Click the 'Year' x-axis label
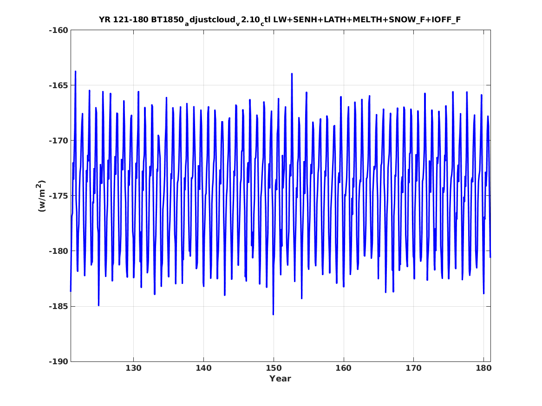Screen dimensions: 542x406 point(281,379)
